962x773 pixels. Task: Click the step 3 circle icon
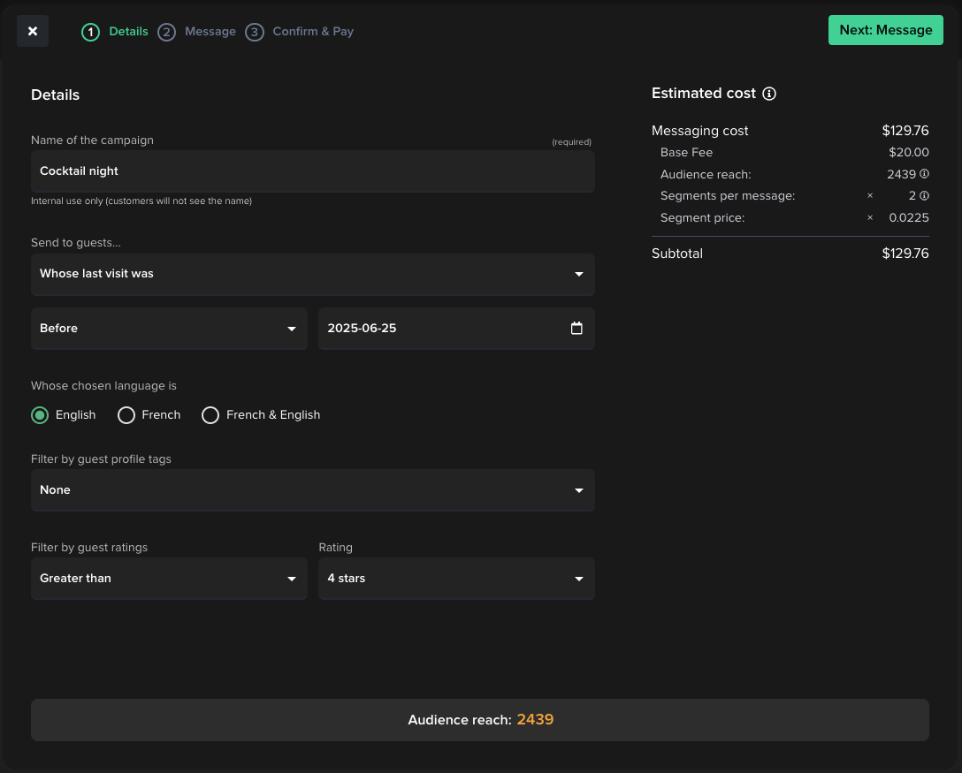pyautogui.click(x=255, y=32)
